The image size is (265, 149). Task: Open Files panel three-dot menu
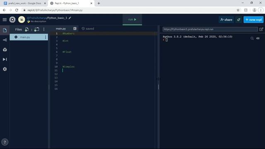(x=44, y=29)
